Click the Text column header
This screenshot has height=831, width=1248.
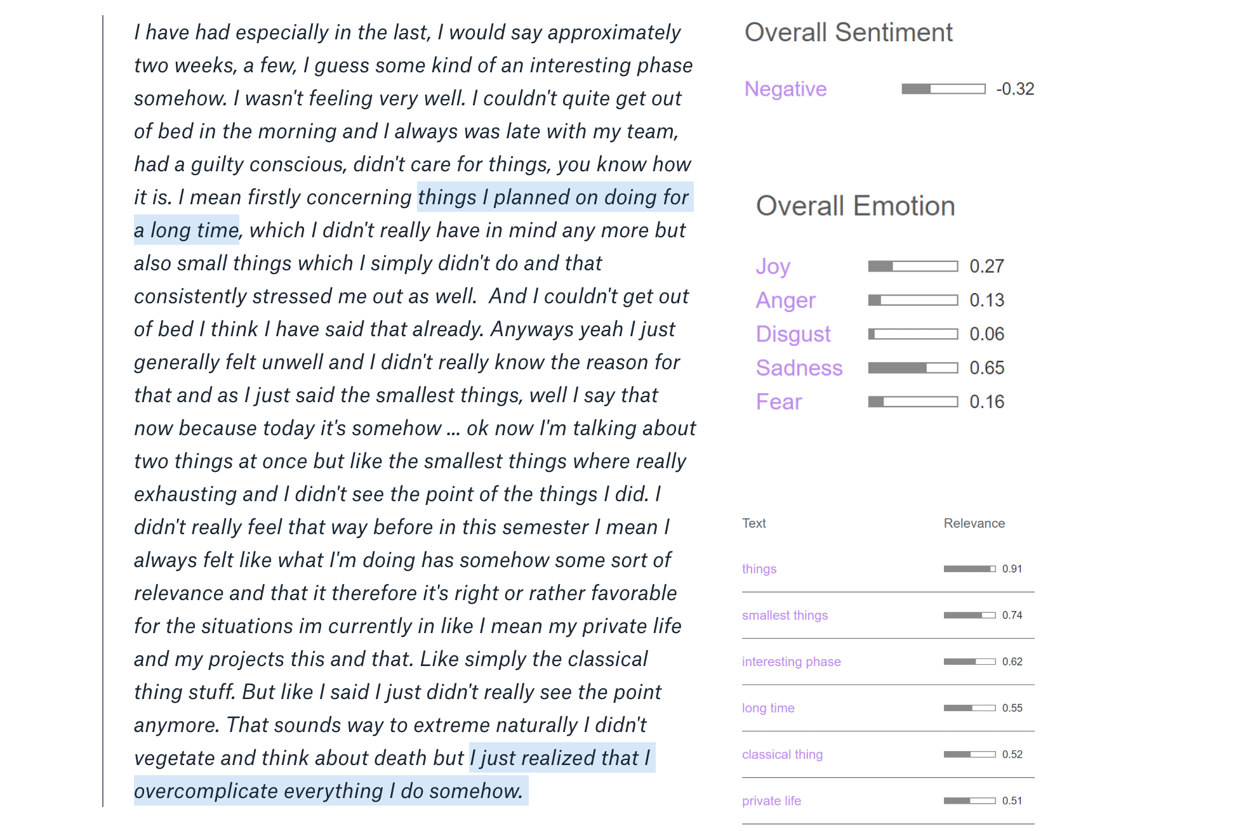tap(754, 523)
